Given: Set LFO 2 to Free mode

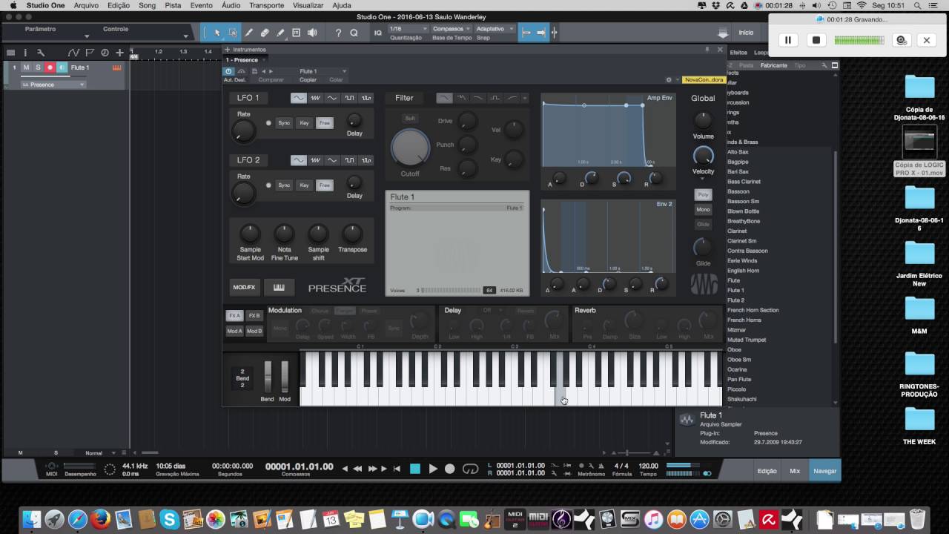Looking at the screenshot, I should pos(325,185).
